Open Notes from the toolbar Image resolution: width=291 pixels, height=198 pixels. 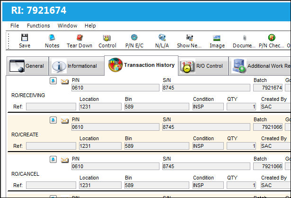click(x=52, y=41)
